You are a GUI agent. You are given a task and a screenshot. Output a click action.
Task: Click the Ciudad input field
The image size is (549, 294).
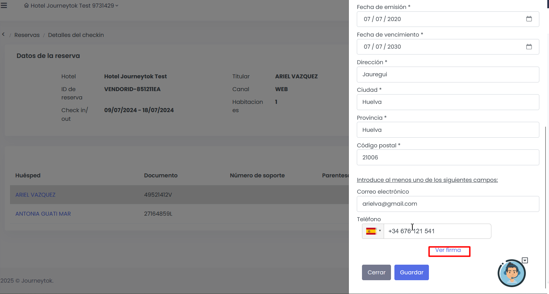(448, 102)
